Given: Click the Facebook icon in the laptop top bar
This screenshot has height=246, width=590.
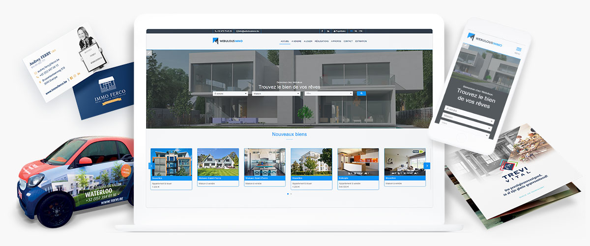Looking at the screenshot, I should coord(322,31).
